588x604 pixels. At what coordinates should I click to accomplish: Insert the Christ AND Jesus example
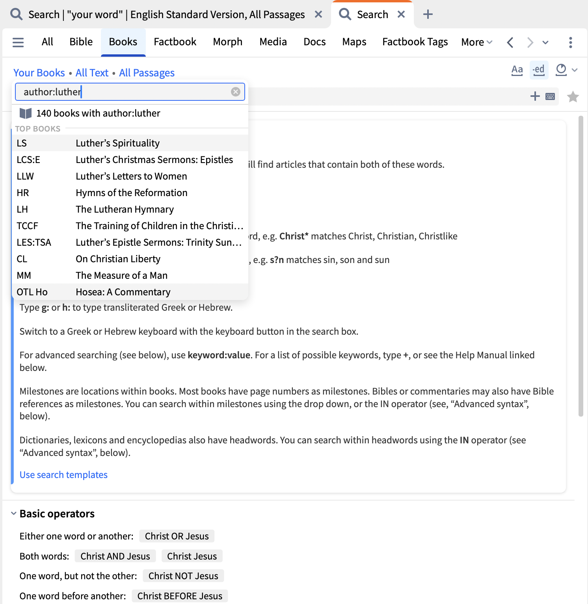click(x=115, y=556)
